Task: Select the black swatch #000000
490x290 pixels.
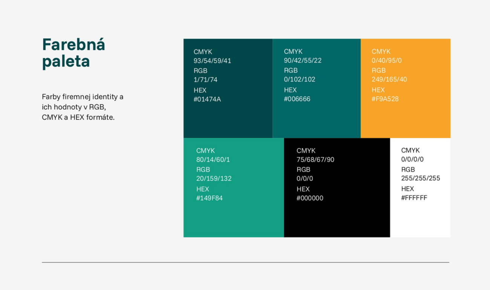Action: 337,188
